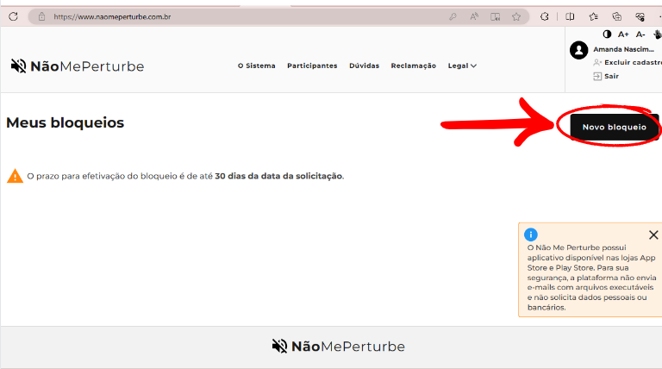
Task: Go to Participantes page
Action: point(312,66)
